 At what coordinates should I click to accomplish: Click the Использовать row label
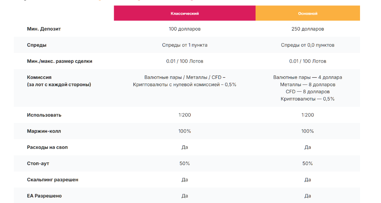(44, 115)
